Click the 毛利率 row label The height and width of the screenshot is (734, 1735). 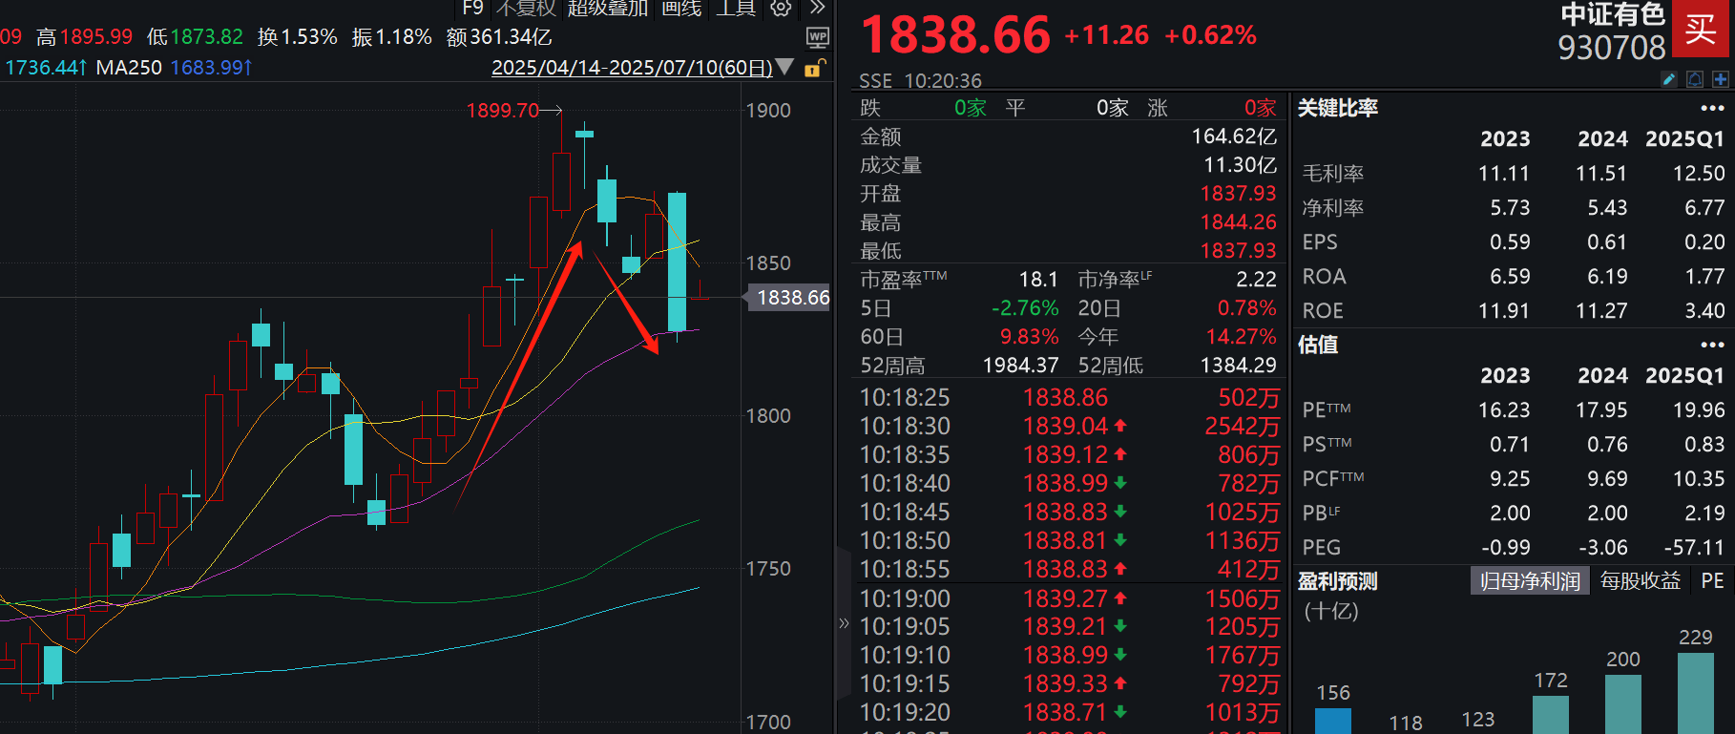coord(1333,174)
